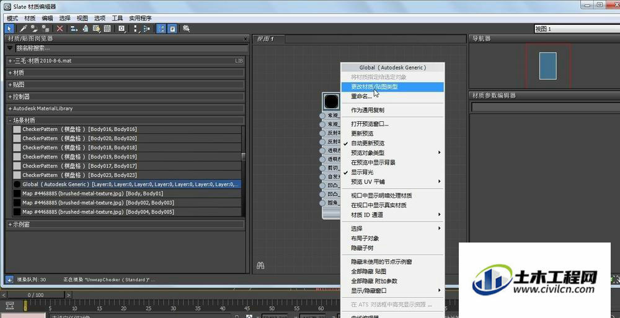620x318 pixels.
Task: Expand the 贴图 group in browser
Action: [126, 84]
